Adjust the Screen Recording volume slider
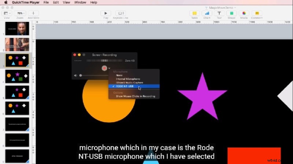Image resolution: width=293 pixels, height=164 pixels. (94, 75)
